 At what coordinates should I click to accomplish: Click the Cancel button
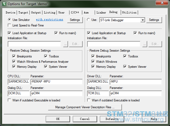tap(85, 119)
